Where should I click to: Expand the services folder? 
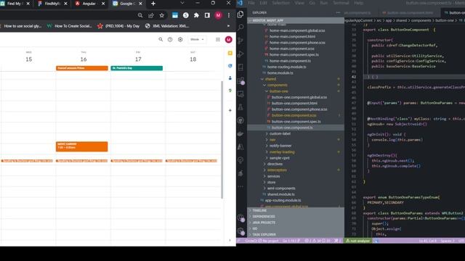click(x=264, y=176)
